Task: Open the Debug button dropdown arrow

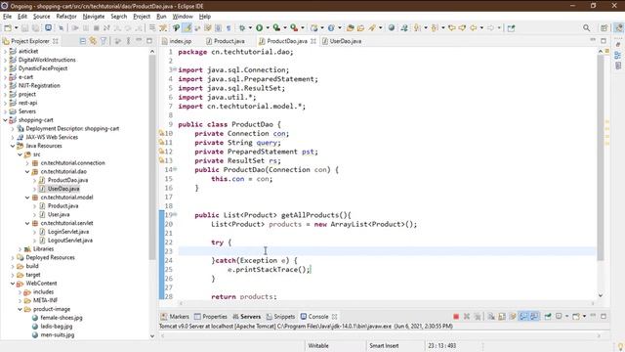Action: coord(250,28)
